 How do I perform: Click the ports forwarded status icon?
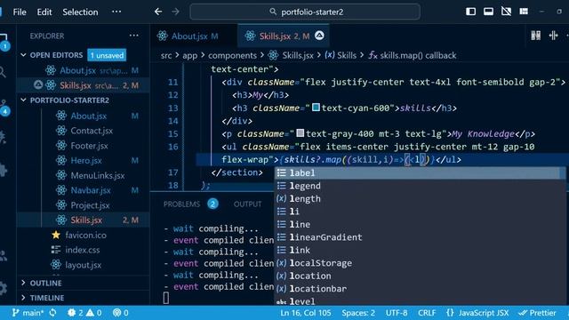121,313
